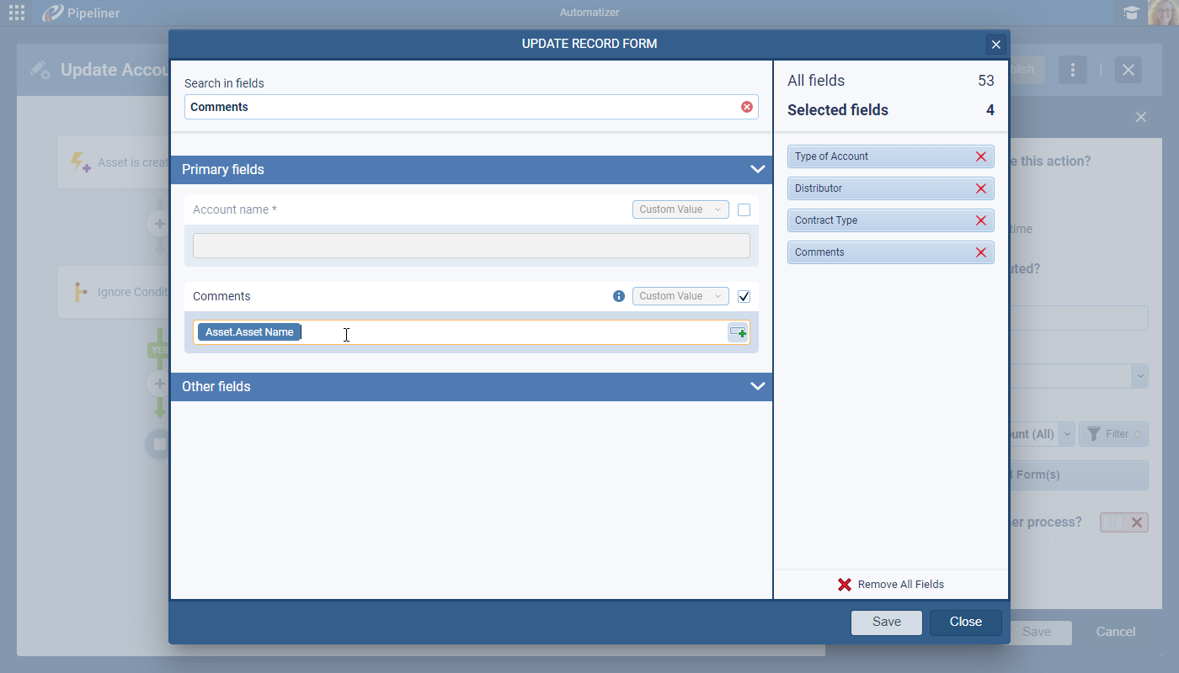The width and height of the screenshot is (1179, 673).
Task: Open Account name Custom Value dropdown
Action: 680,209
